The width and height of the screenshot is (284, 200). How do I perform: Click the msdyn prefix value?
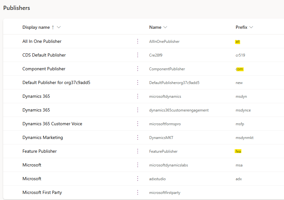click(x=241, y=96)
